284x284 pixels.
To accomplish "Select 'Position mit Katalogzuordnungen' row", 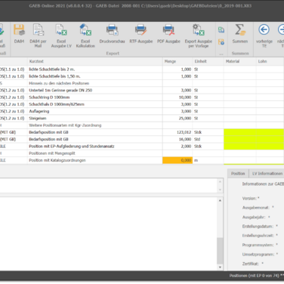I will pyautogui.click(x=57, y=160).
